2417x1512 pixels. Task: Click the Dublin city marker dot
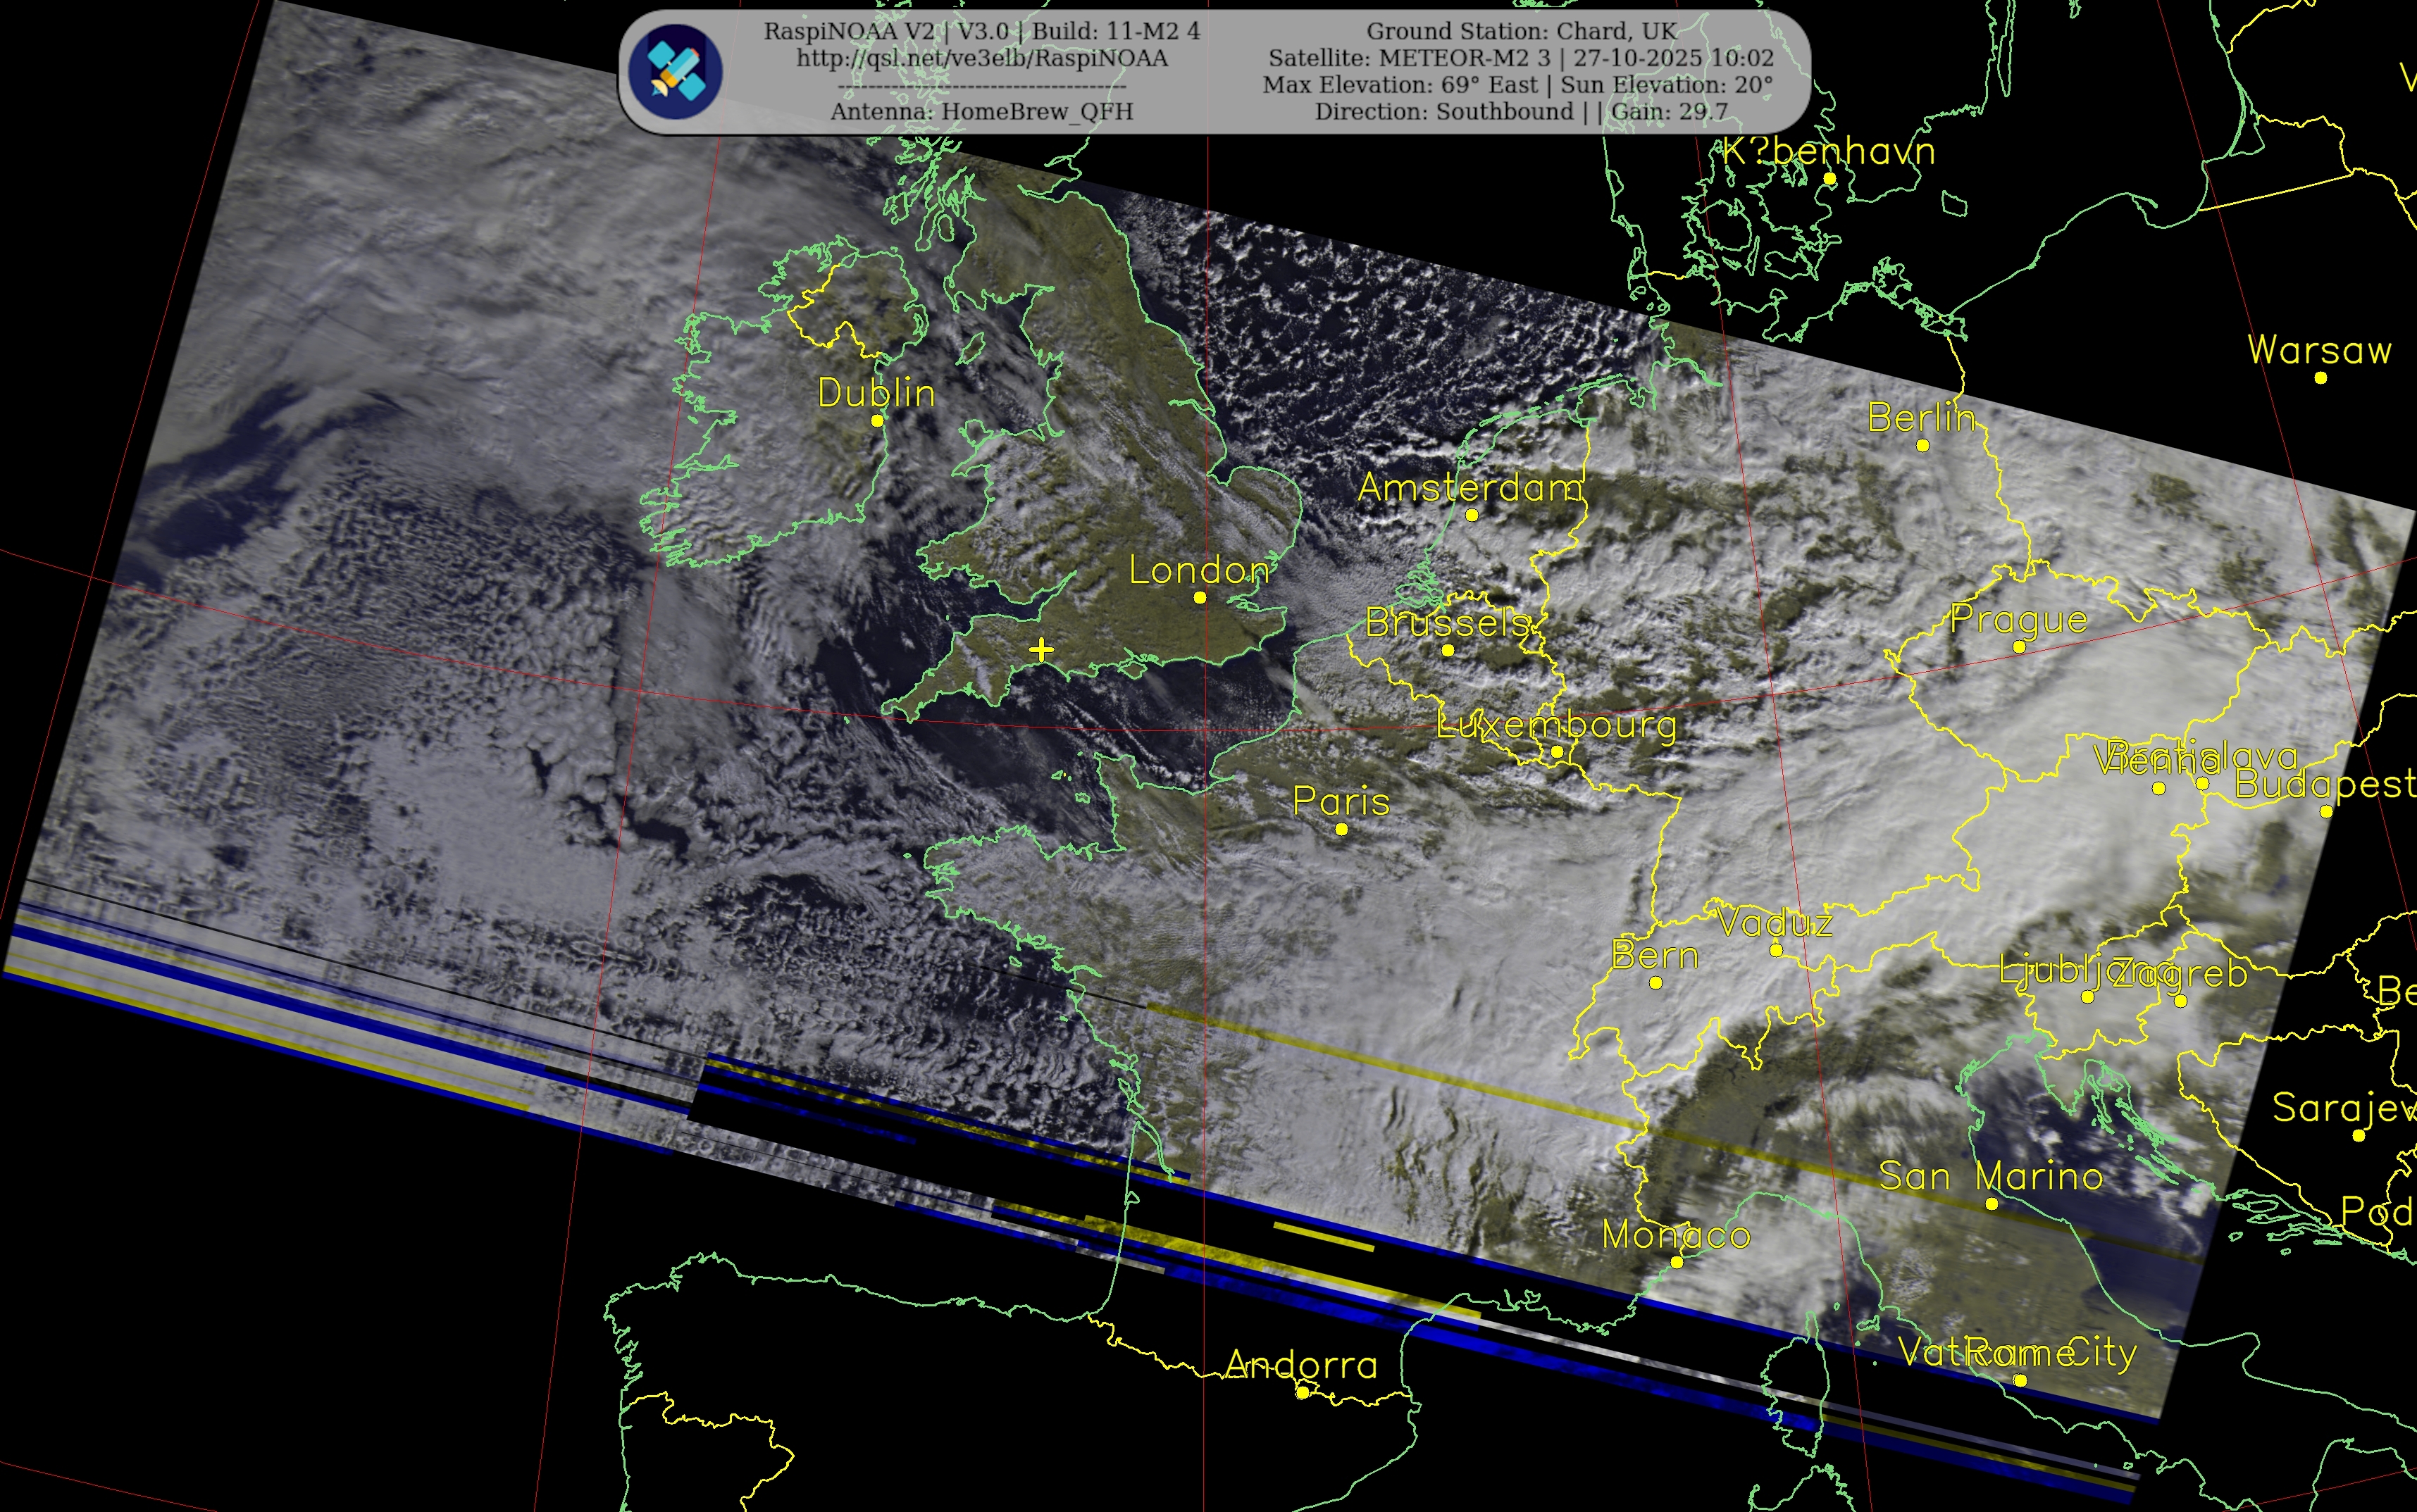877,421
